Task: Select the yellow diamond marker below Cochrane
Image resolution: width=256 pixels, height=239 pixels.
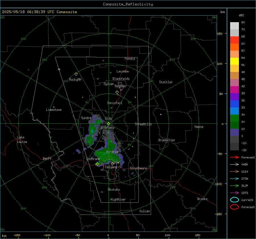Action: point(97,164)
